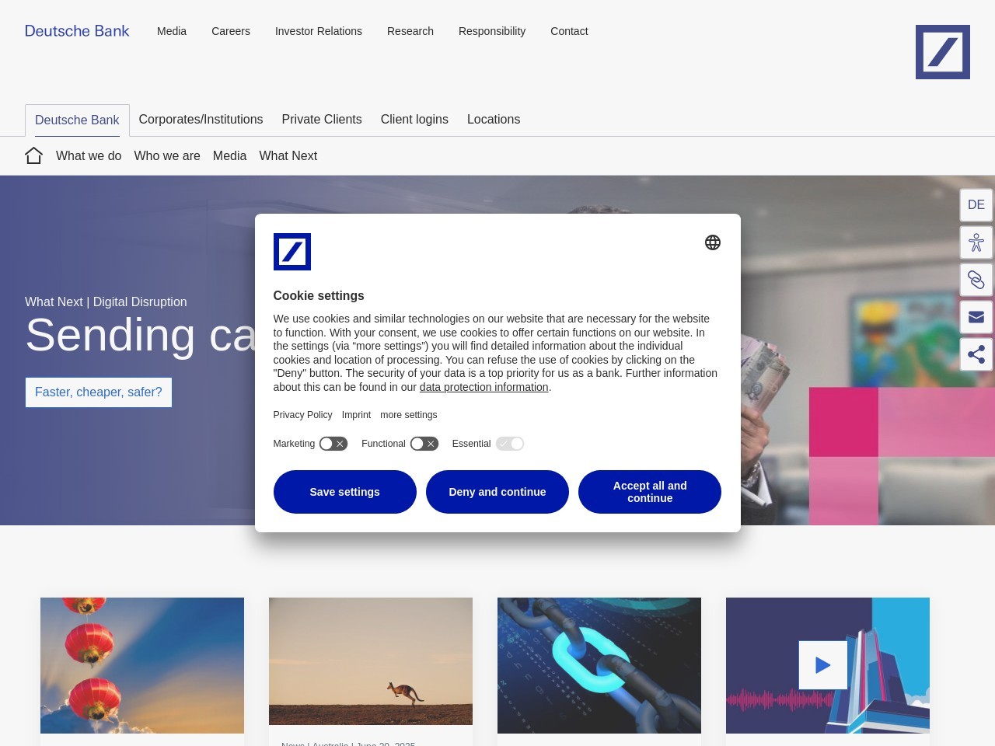
Task: Enable the Functional cookies toggle
Action: click(x=424, y=443)
